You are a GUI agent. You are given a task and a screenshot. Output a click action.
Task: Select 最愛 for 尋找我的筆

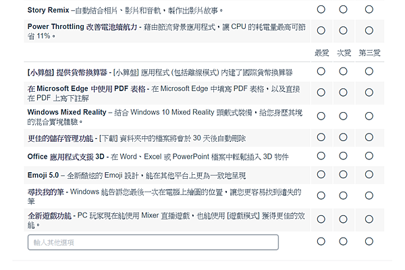coord(321,196)
